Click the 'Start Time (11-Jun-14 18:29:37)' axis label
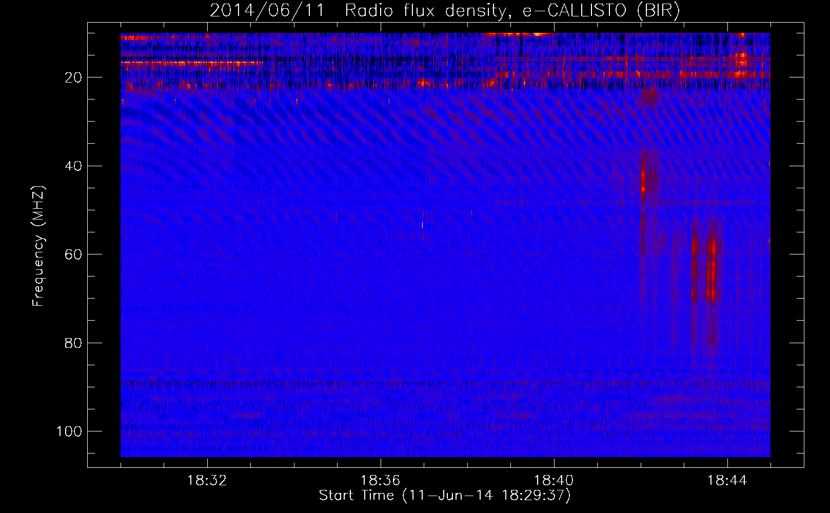 [445, 496]
